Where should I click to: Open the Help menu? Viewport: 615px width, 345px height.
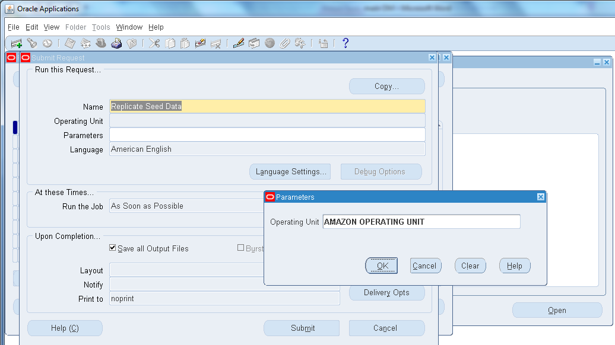156,27
